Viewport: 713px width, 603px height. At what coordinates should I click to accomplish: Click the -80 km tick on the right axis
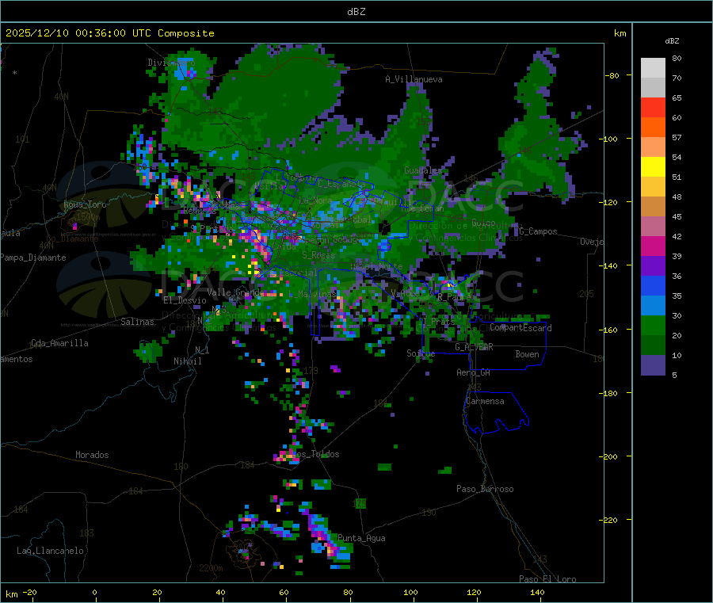pos(612,75)
